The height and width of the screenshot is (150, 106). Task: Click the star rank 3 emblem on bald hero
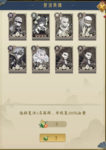(64, 34)
